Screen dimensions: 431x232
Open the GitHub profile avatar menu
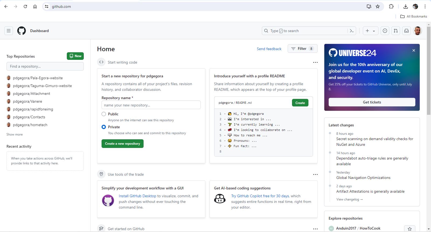pyautogui.click(x=418, y=31)
